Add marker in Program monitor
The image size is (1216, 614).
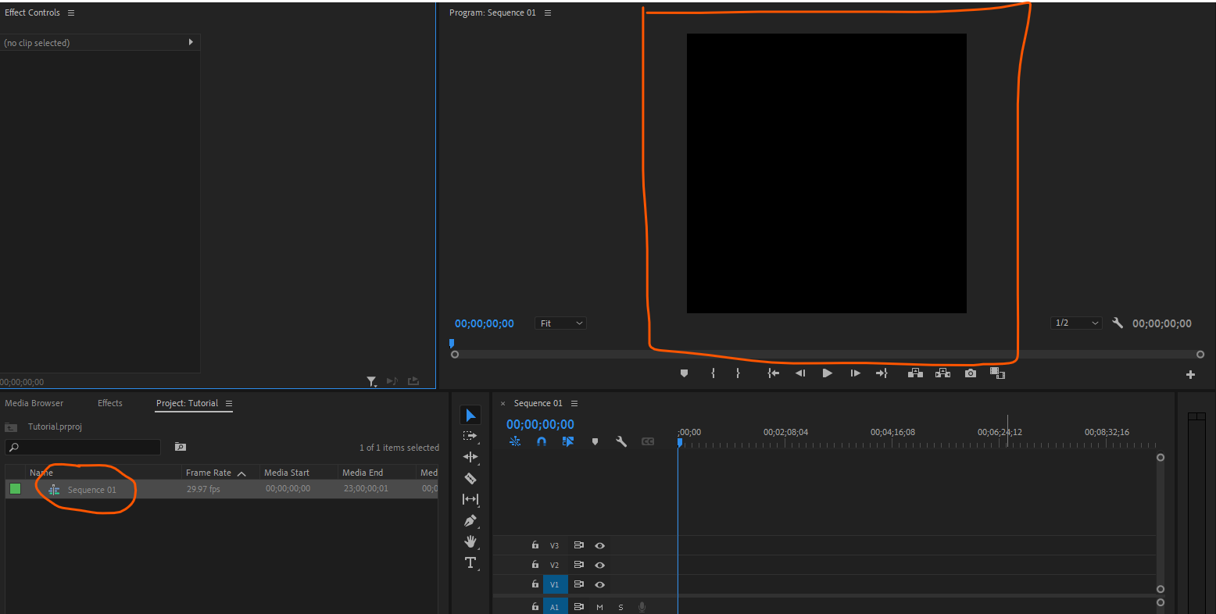[684, 373]
